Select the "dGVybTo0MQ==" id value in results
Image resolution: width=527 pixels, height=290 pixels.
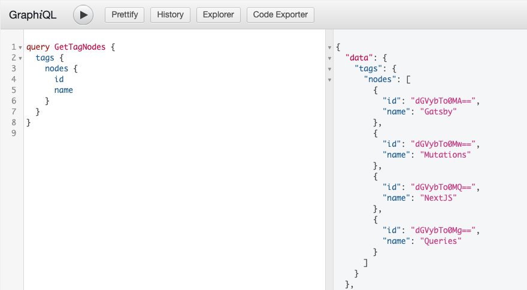click(x=443, y=187)
